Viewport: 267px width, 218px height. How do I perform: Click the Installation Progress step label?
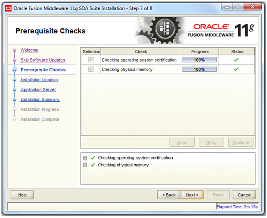coord(40,109)
